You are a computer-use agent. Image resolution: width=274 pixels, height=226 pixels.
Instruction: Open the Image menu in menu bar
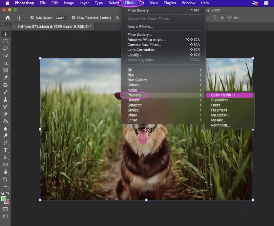(x=68, y=3)
